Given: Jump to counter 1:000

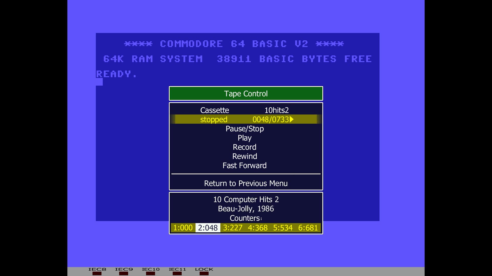Looking at the screenshot, I should pyautogui.click(x=183, y=228).
